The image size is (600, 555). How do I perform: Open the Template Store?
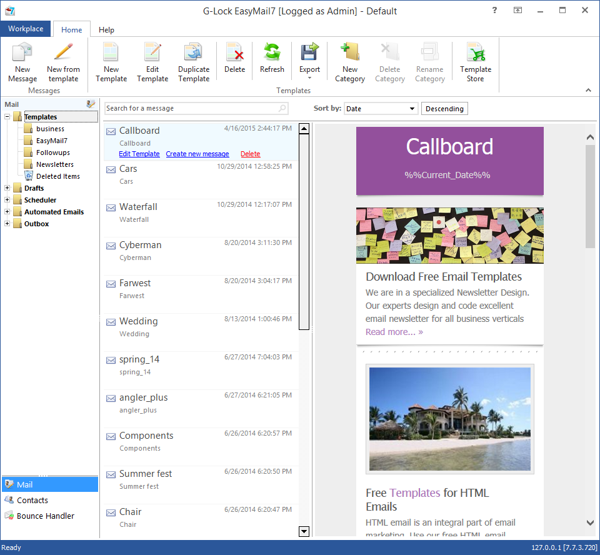click(x=475, y=63)
